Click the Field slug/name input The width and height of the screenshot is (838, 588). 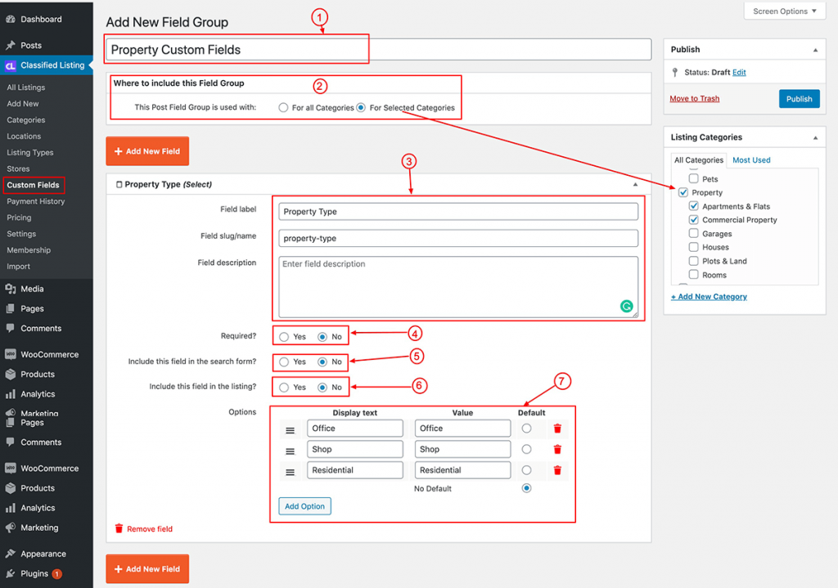coord(458,238)
